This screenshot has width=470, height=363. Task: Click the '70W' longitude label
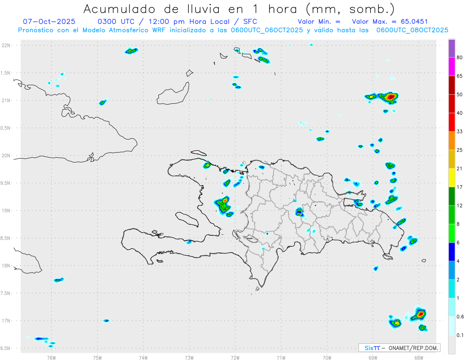click(x=327, y=358)
